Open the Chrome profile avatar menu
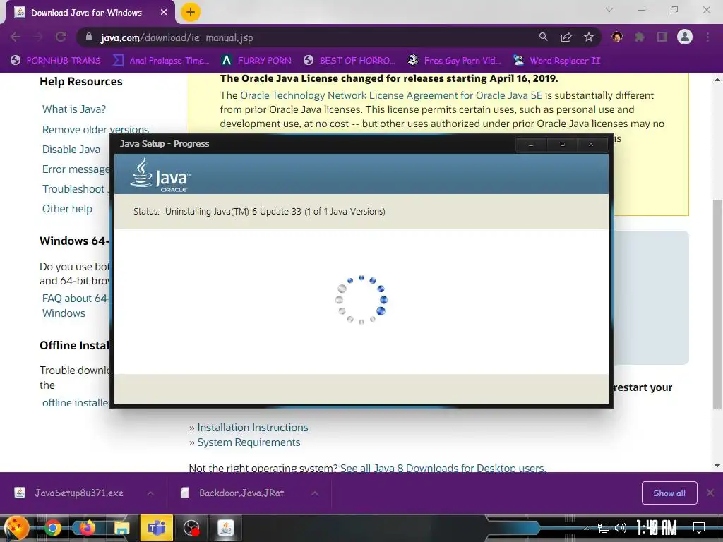The image size is (723, 542). tap(685, 37)
